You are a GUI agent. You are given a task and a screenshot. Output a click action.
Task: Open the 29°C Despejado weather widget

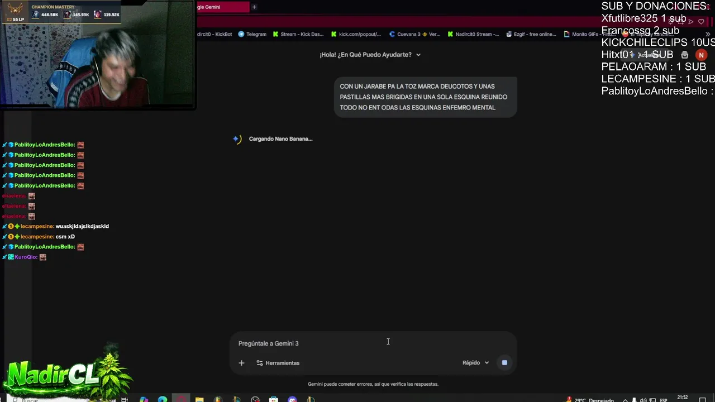point(589,400)
